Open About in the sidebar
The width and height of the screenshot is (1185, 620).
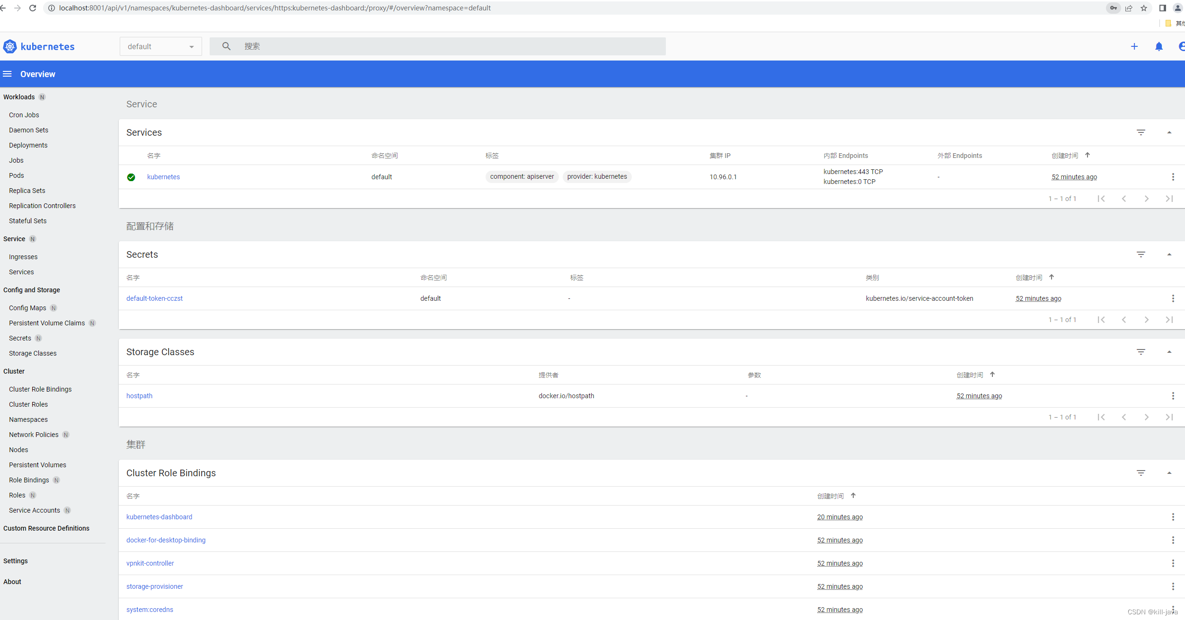[12, 582]
